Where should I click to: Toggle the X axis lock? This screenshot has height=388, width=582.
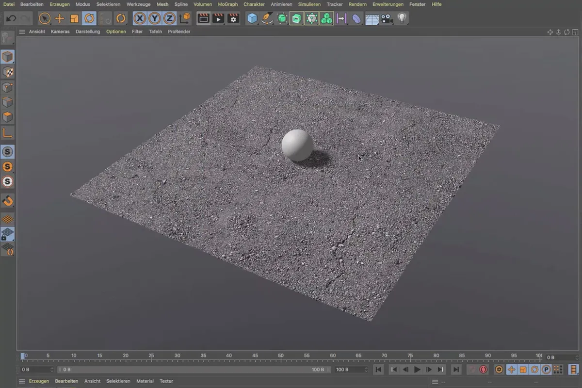click(140, 18)
